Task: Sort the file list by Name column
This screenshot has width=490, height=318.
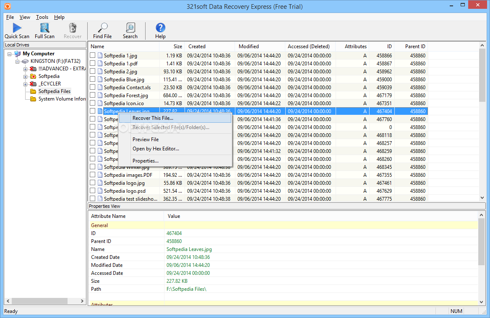Action: pos(124,47)
